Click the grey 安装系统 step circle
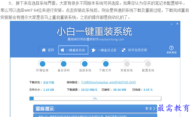 coord(127,64)
